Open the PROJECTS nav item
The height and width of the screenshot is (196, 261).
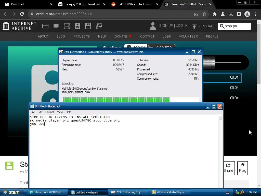pyautogui.click(x=81, y=36)
